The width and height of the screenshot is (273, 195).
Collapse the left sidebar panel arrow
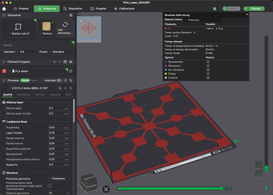(x=79, y=14)
